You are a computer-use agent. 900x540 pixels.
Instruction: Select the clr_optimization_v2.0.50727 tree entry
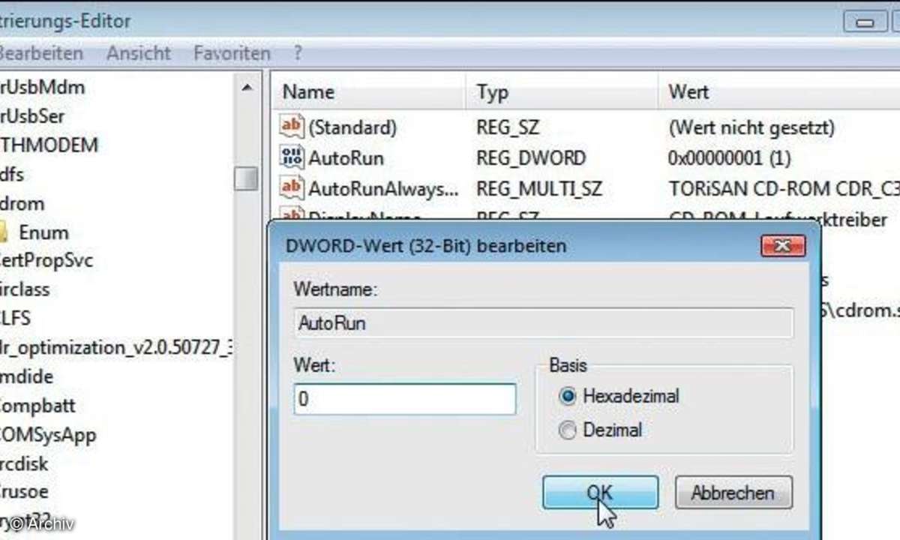point(115,348)
